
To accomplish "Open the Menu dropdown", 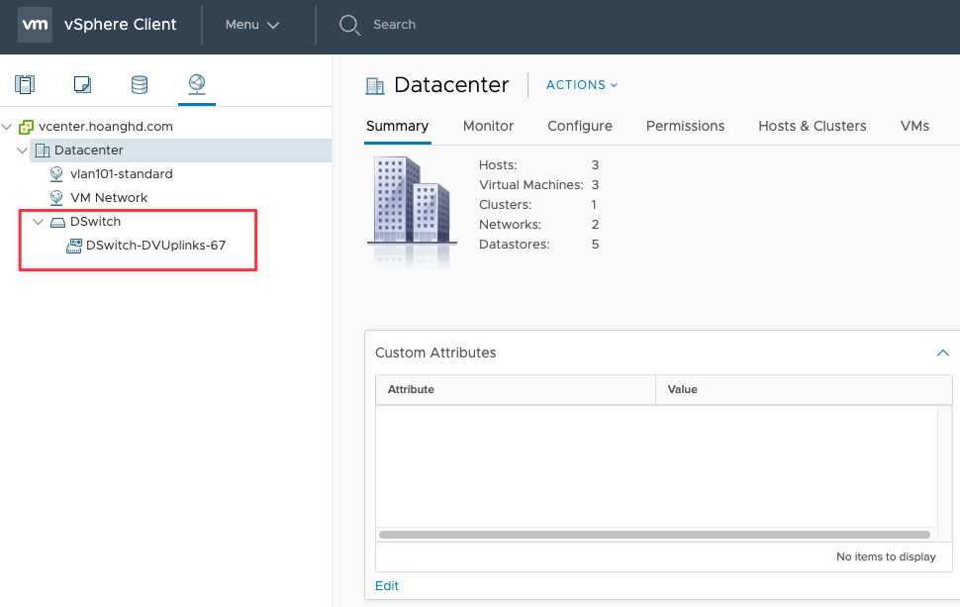I will [x=252, y=25].
